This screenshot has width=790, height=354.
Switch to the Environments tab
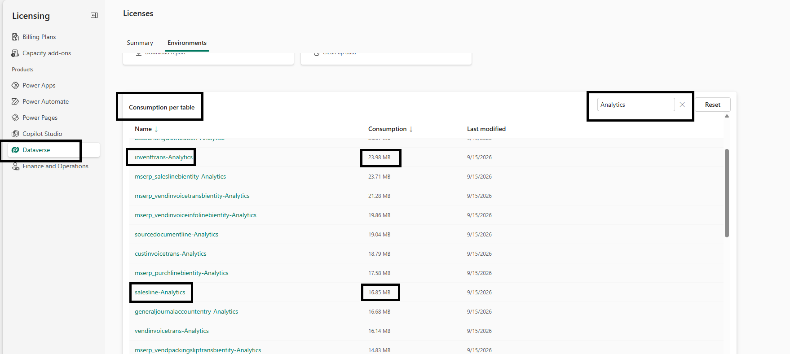pyautogui.click(x=187, y=43)
